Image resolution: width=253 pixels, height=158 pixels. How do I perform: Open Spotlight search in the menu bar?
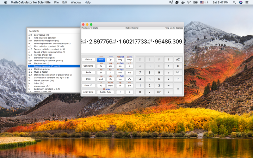[x=234, y=2]
